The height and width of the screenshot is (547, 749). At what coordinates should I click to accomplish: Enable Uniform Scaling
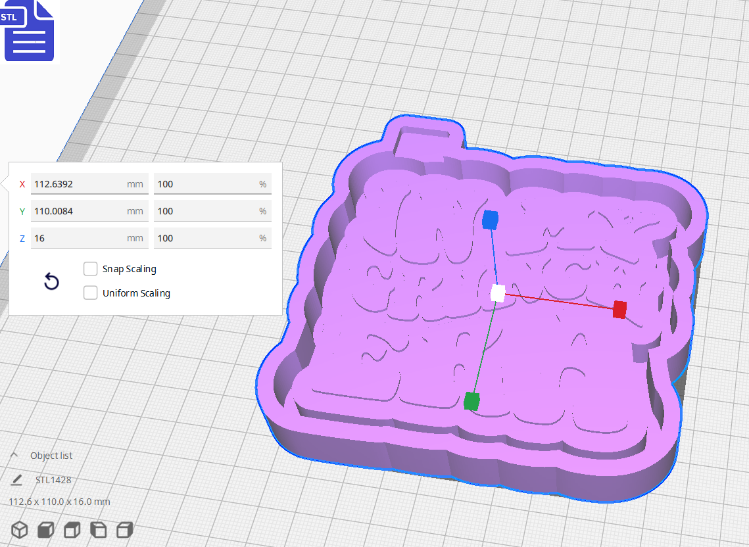[90, 293]
